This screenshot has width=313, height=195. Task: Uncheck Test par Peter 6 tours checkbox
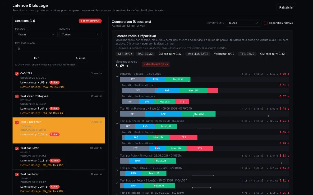tap(17, 175)
